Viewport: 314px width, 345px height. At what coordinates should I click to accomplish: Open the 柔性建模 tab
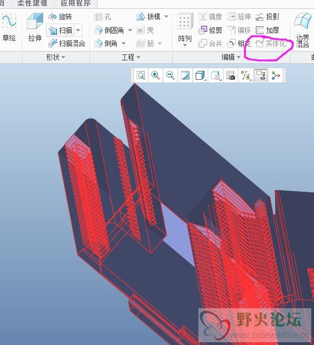[x=32, y=3]
